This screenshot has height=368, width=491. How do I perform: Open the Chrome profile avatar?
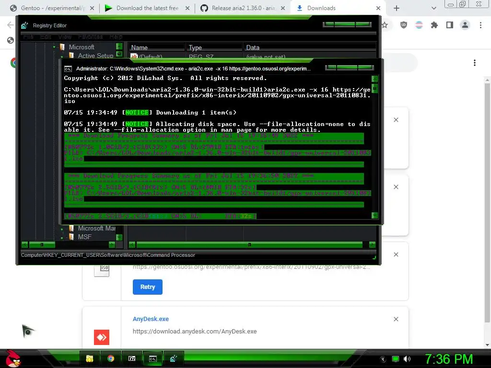[465, 25]
